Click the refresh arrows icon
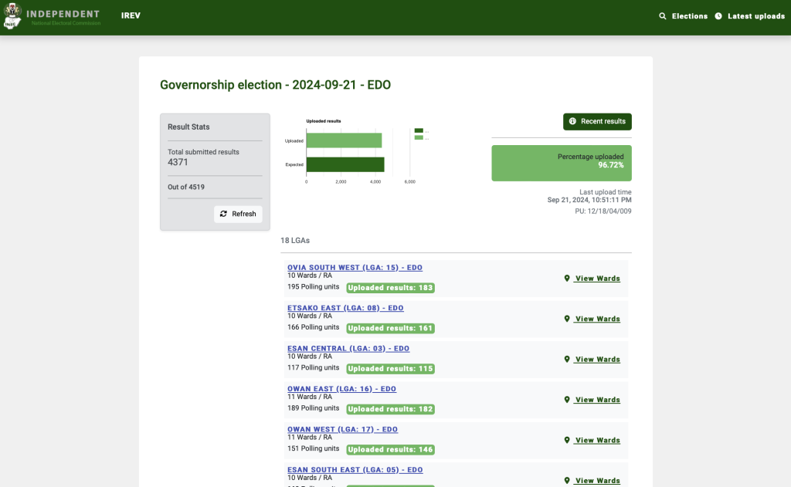This screenshot has height=487, width=791. [224, 214]
